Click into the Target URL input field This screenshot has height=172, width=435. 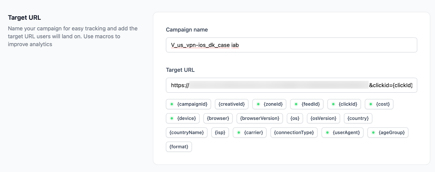point(291,85)
